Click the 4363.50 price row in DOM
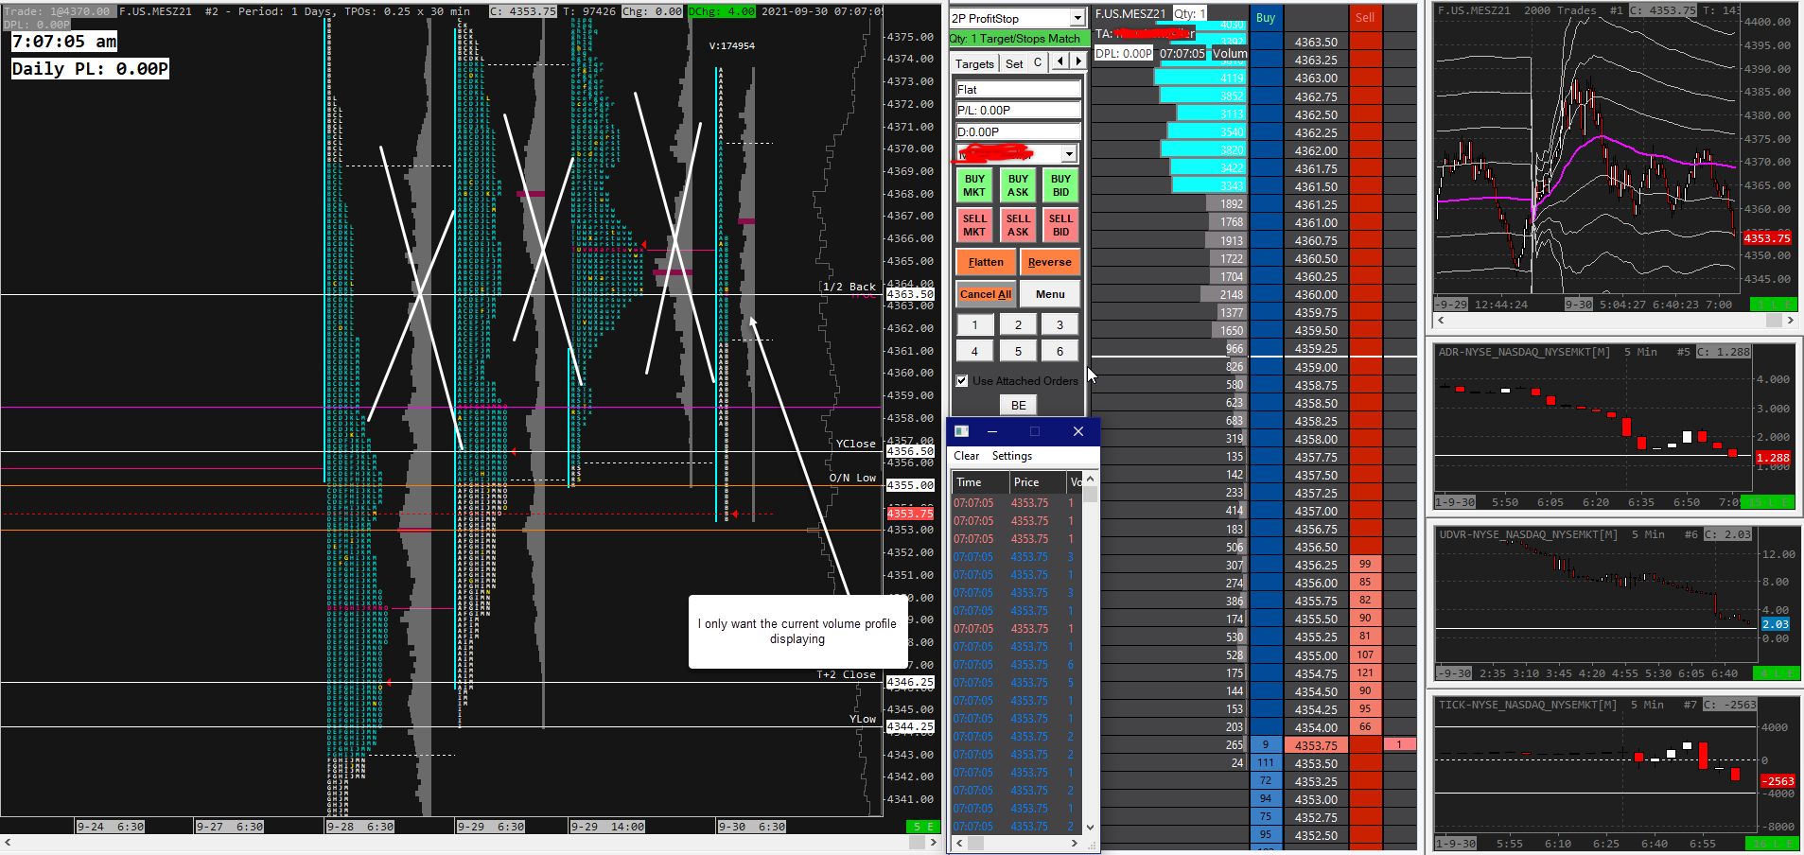Screen dimensions: 1804x855 [1316, 43]
